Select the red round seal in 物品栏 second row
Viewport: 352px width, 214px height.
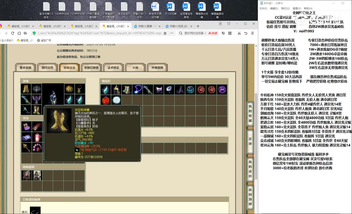pyautogui.click(x=106, y=100)
